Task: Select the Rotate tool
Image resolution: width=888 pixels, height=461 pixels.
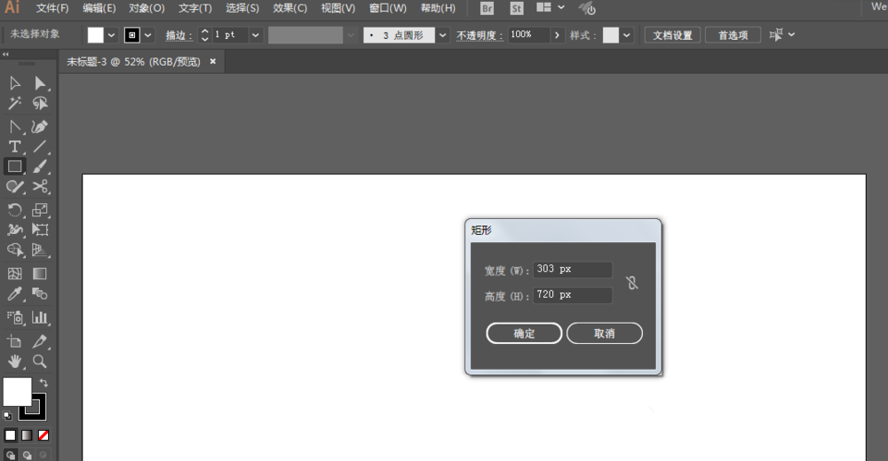Action: click(15, 210)
